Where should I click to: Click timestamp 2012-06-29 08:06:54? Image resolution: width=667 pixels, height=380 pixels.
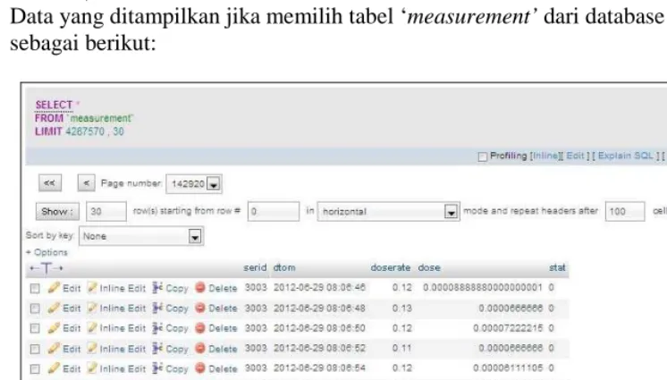click(319, 368)
